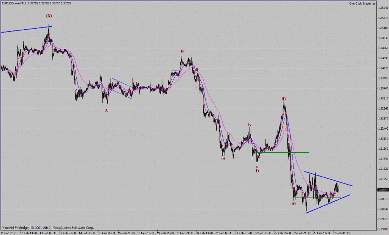Click the 13 Feb 05:30 time label
Viewport: 389px width, 235px height.
pos(48,233)
